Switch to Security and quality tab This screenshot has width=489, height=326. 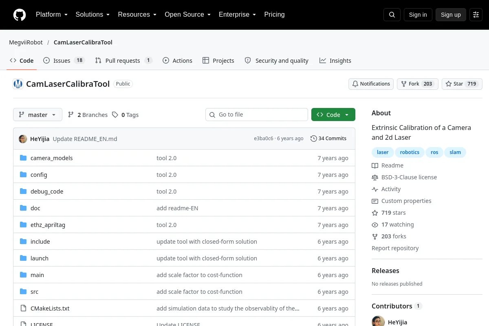pos(277,60)
